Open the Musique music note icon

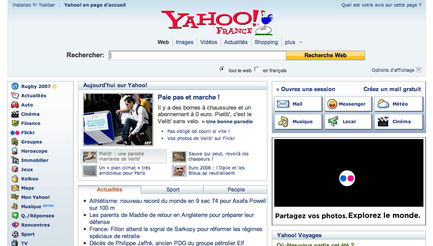283,122
